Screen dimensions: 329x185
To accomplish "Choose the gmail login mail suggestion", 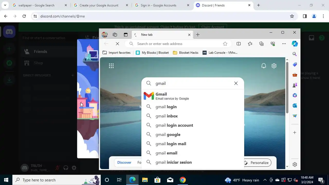I will [x=193, y=144].
